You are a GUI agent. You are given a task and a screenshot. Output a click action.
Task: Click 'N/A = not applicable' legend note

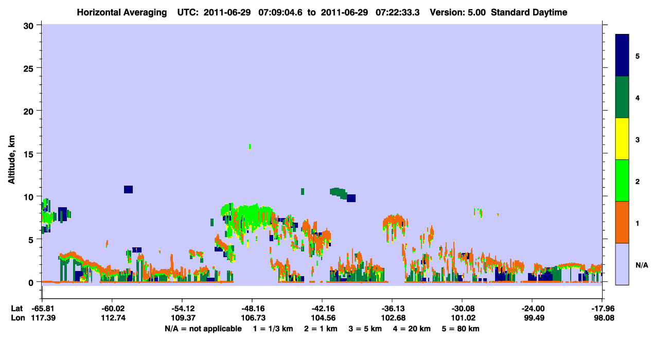[203, 329]
